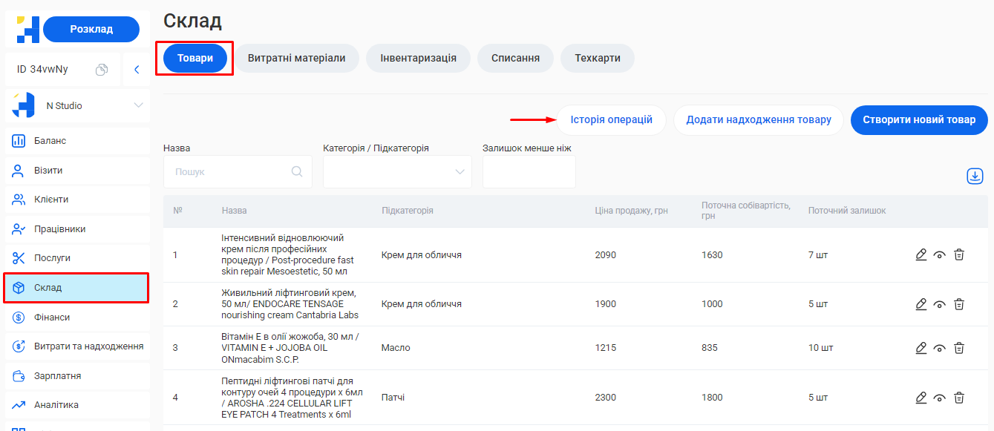
Task: Click the export download icon above the table
Action: pos(975,176)
